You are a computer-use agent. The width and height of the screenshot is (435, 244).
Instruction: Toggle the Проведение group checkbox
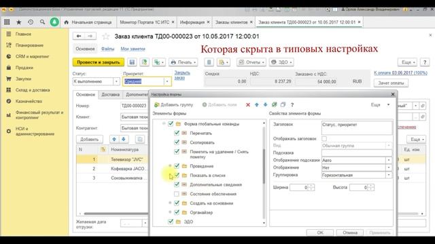(x=177, y=166)
